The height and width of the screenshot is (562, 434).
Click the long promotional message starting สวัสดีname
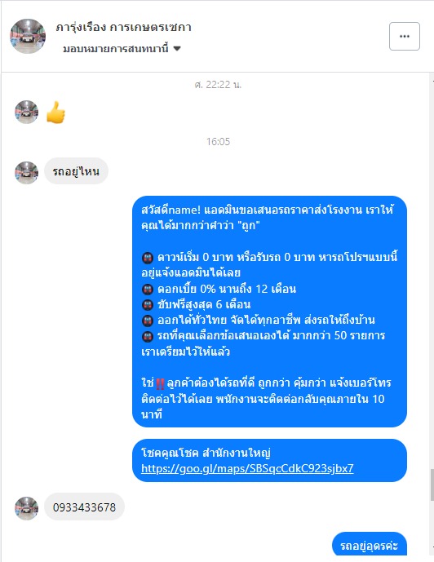point(269,312)
